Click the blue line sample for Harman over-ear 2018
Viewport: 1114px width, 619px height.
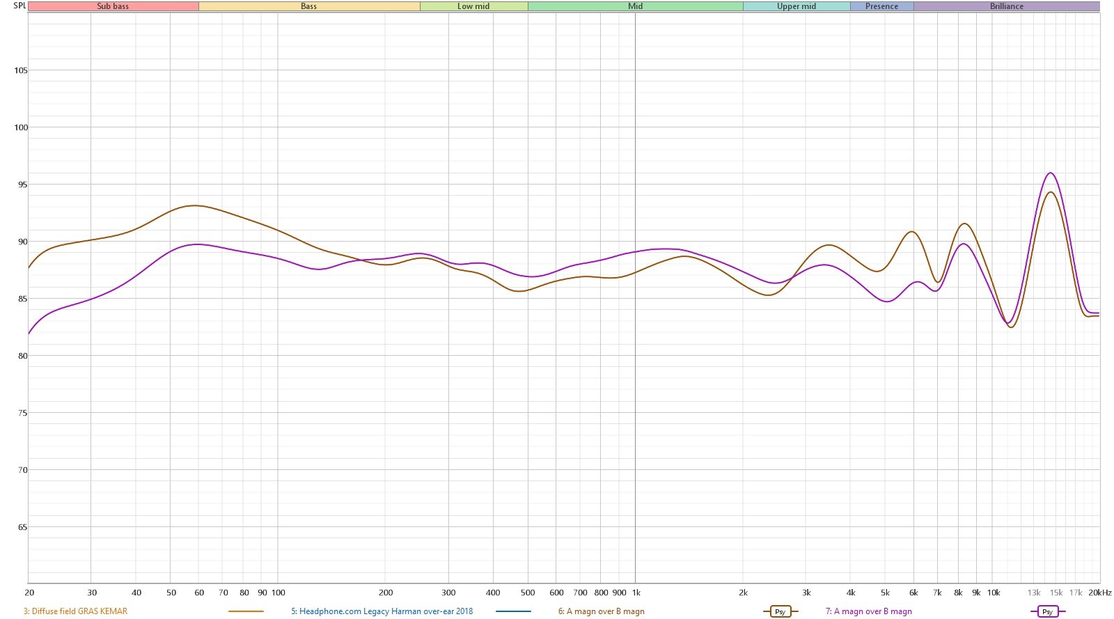513,611
